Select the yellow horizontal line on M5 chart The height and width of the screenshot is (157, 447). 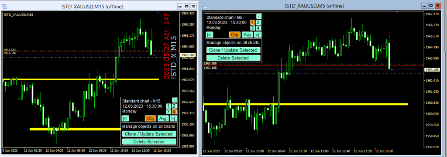tap(305, 104)
